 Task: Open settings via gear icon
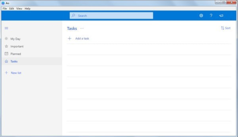pyautogui.click(x=201, y=15)
